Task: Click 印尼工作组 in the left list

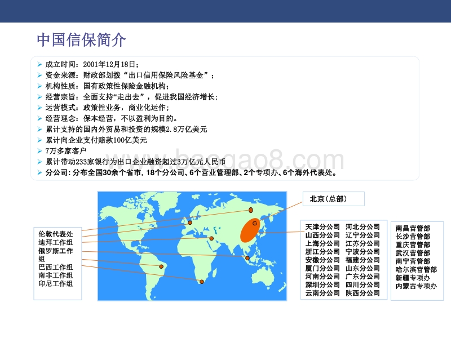Action: pos(56,284)
